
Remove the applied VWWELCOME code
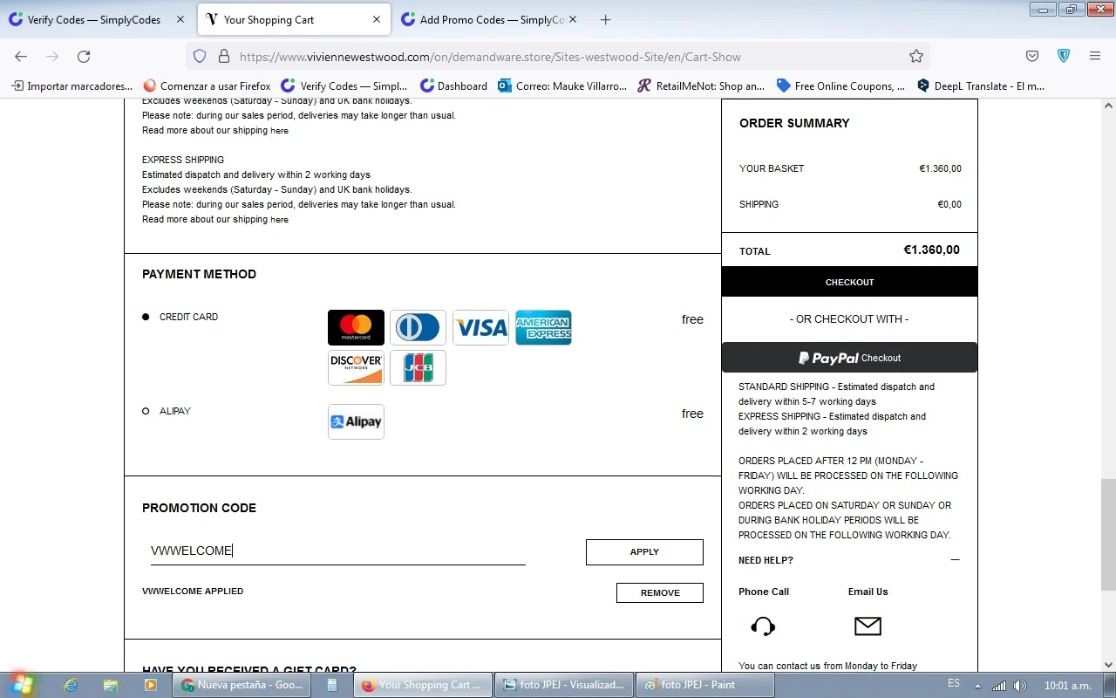point(660,592)
